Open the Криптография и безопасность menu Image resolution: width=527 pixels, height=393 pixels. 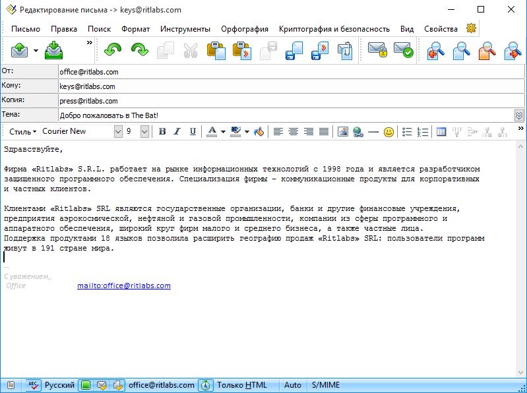tap(334, 29)
